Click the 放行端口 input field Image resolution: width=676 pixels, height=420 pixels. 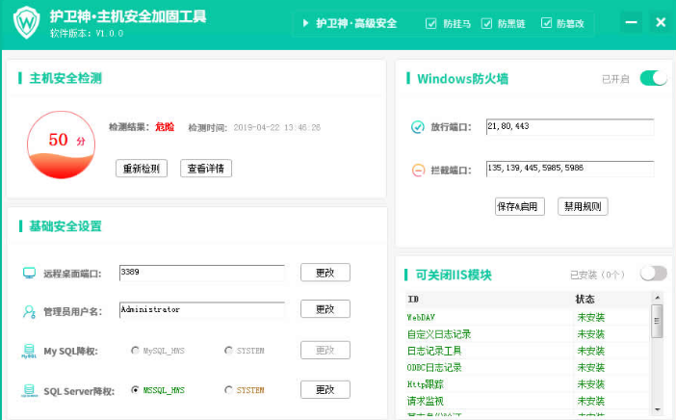(x=569, y=127)
